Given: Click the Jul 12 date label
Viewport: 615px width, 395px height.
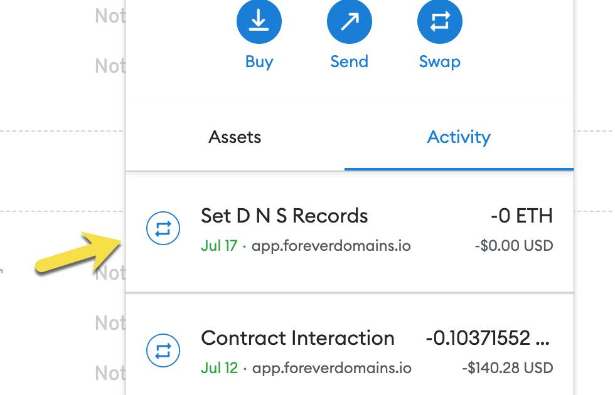Looking at the screenshot, I should (x=219, y=367).
